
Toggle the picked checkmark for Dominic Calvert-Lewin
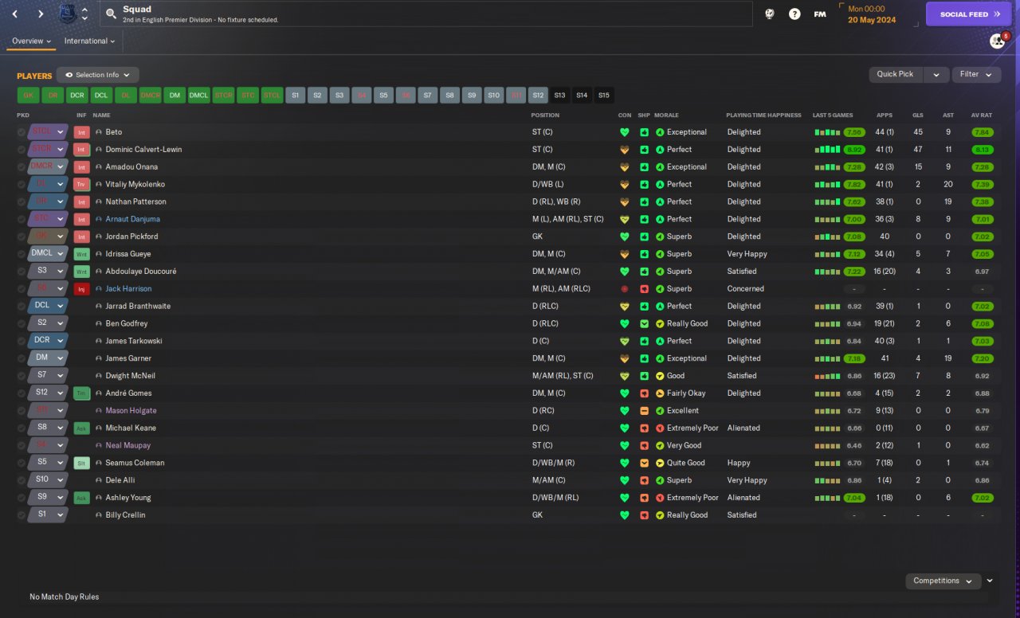click(22, 150)
